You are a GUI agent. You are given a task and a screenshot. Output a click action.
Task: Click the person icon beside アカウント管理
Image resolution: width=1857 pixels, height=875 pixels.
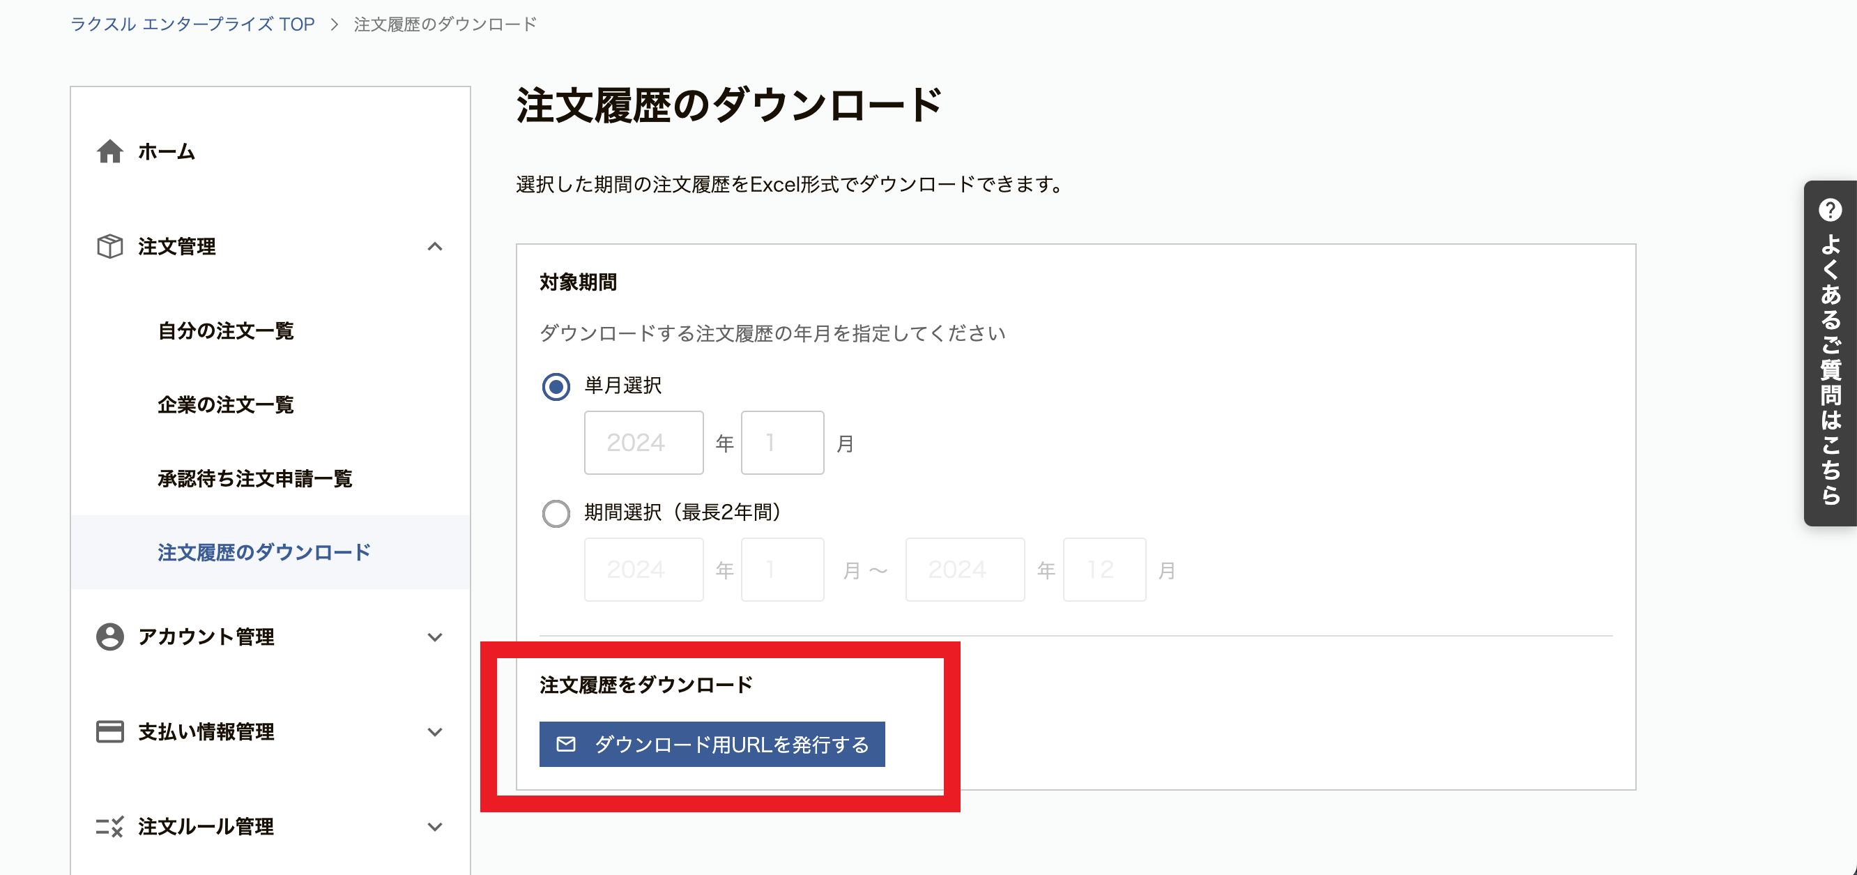click(x=109, y=637)
